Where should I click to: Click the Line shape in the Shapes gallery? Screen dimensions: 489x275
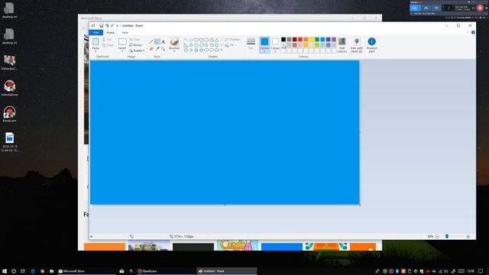coord(186,40)
